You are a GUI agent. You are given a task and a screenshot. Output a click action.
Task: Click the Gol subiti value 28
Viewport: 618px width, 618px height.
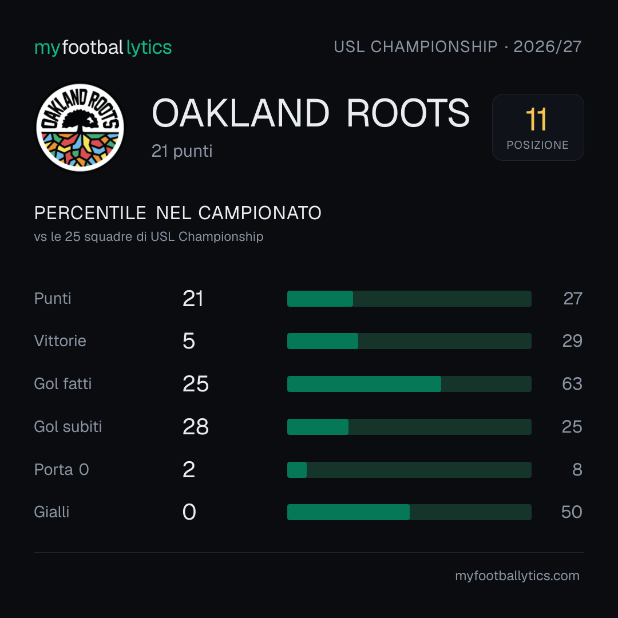196,427
